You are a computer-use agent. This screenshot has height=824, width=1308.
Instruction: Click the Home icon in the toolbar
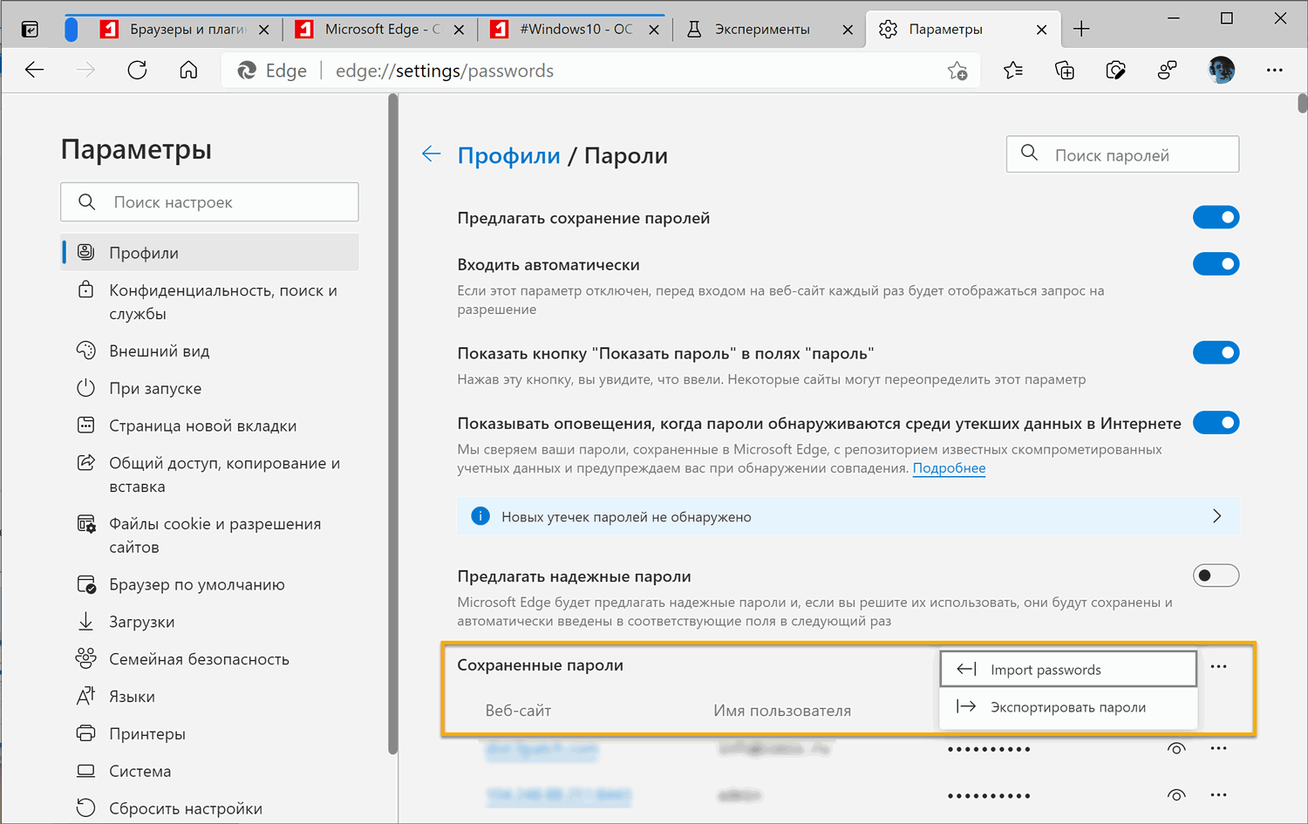tap(188, 71)
